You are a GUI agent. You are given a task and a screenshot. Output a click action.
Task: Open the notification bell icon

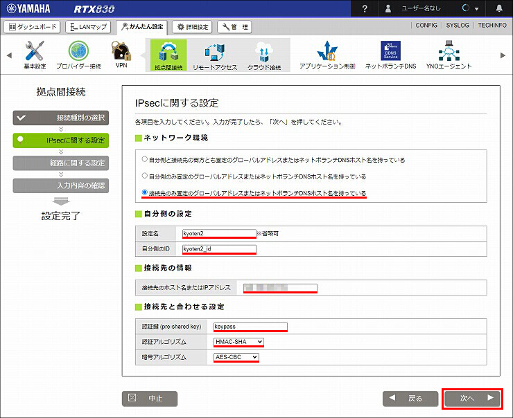(499, 8)
